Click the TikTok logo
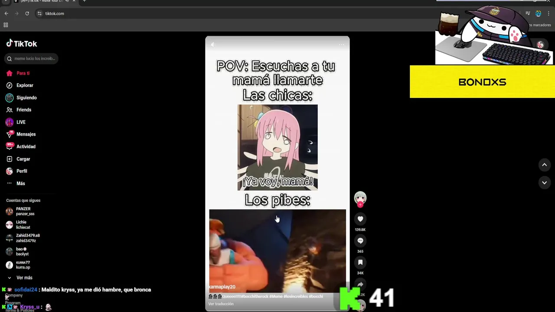This screenshot has height=312, width=555. pyautogui.click(x=21, y=43)
